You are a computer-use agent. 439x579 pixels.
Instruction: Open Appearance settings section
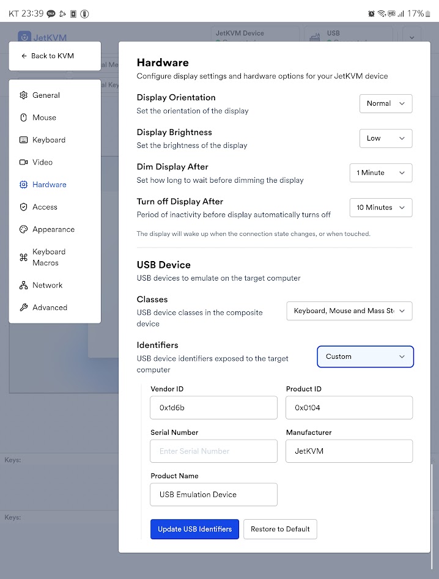click(54, 229)
